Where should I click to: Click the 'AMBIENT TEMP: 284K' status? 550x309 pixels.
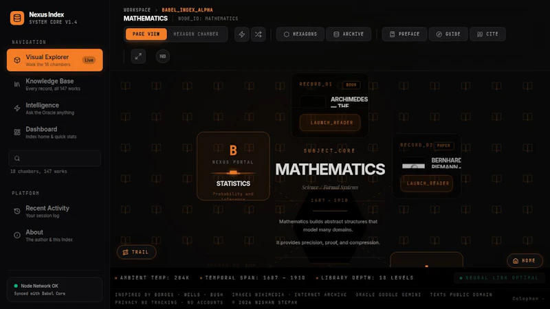point(152,277)
